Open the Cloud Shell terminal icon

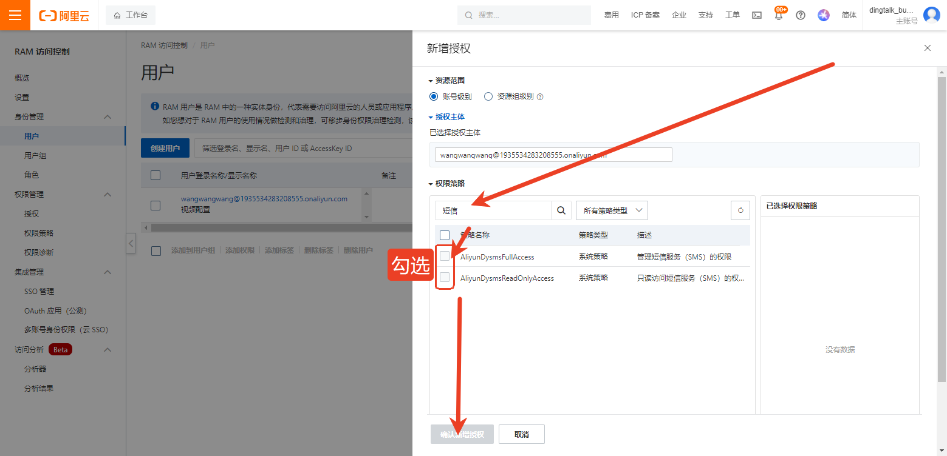point(757,15)
